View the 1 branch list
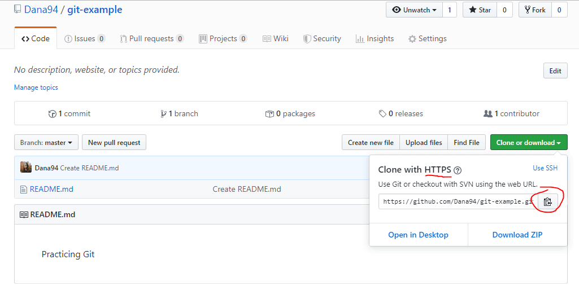Screen dimensions: 579x286 [x=180, y=114]
